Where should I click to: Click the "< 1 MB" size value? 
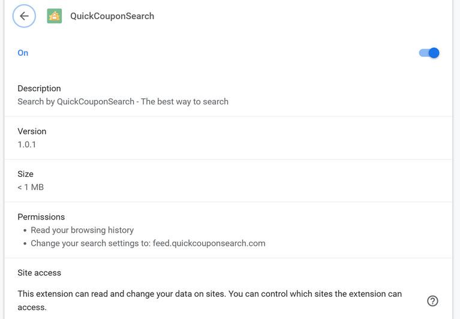pyautogui.click(x=31, y=187)
